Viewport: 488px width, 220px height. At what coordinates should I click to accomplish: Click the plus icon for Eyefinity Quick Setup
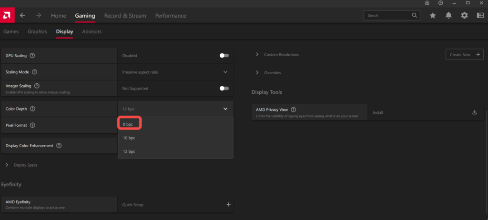228,204
